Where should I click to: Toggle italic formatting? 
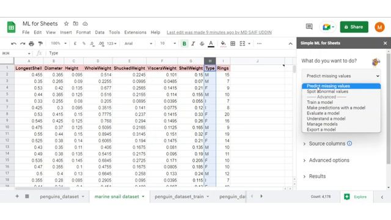point(193,43)
